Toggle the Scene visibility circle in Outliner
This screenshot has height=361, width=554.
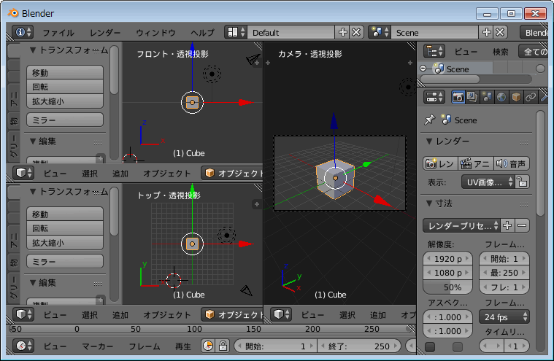pyautogui.click(x=540, y=69)
